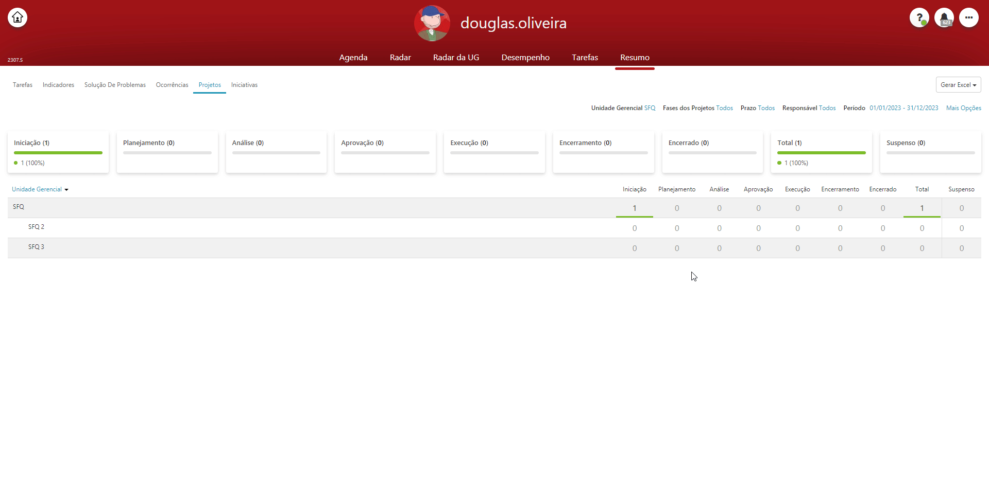Viewport: 989px width, 482px height.
Task: Open the notifications bell icon
Action: tap(944, 17)
